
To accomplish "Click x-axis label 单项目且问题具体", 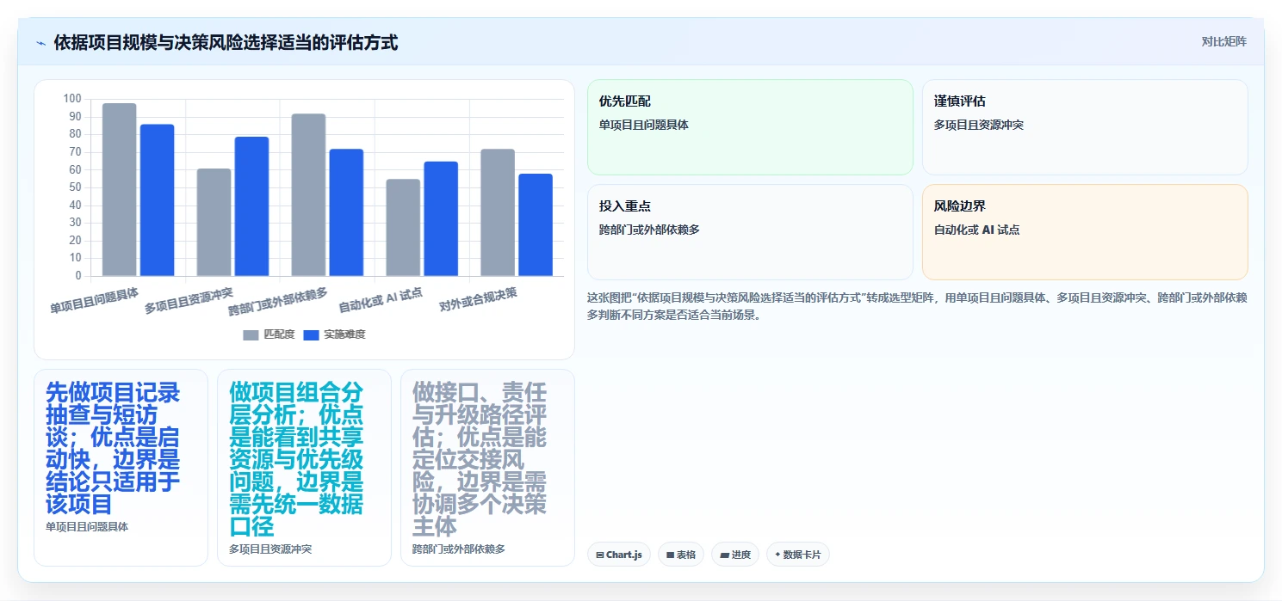I will coord(95,300).
